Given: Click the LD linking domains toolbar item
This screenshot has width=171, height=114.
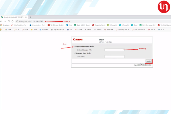Looking at the screenshot, I should point(25,30).
